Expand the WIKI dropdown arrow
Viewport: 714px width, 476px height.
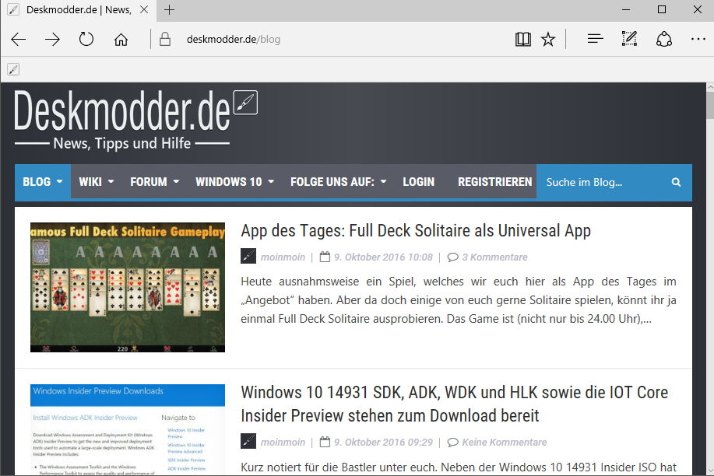pyautogui.click(x=111, y=181)
